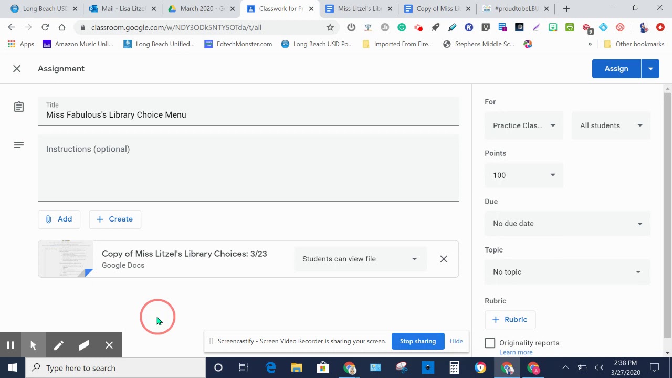This screenshot has height=378, width=672.
Task: Click Stop sharing in Screencastify bar
Action: tap(418, 341)
